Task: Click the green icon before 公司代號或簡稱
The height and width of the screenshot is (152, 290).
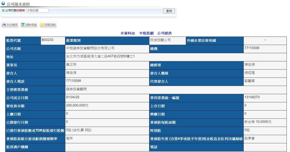Action: pyautogui.click(x=3, y=10)
